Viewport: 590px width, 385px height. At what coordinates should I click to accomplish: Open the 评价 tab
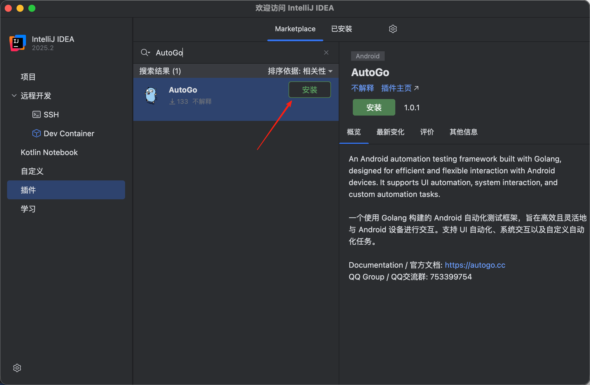point(427,132)
